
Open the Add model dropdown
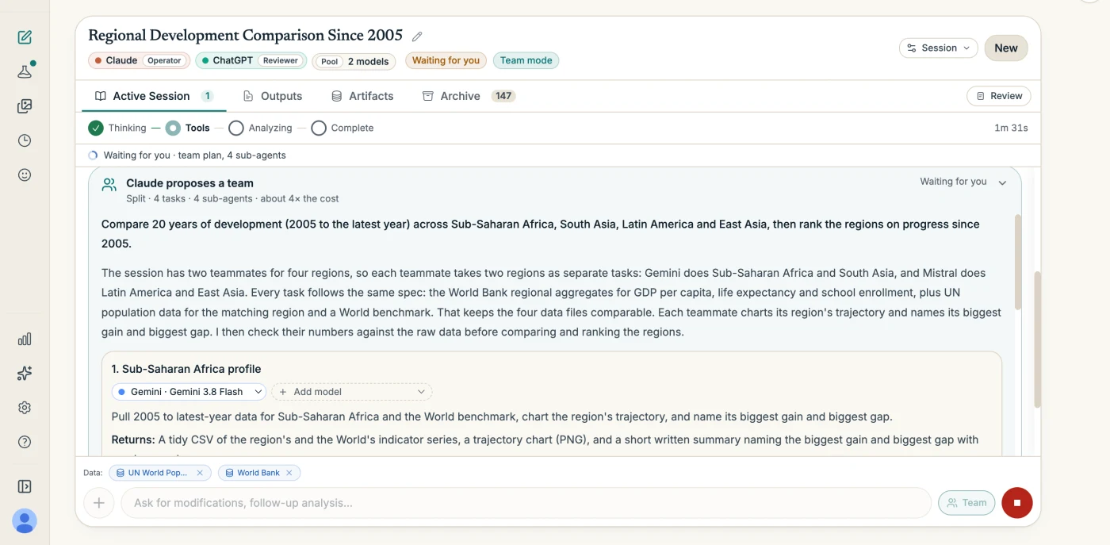pyautogui.click(x=352, y=392)
